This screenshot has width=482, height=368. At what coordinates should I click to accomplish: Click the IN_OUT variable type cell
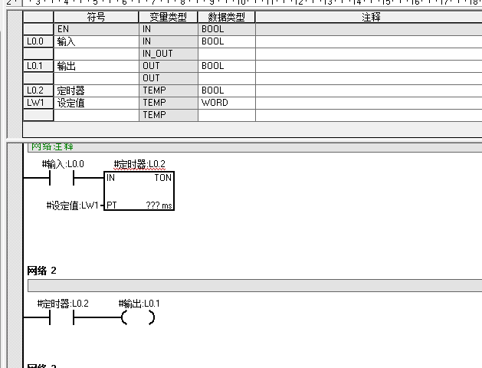[x=168, y=54]
